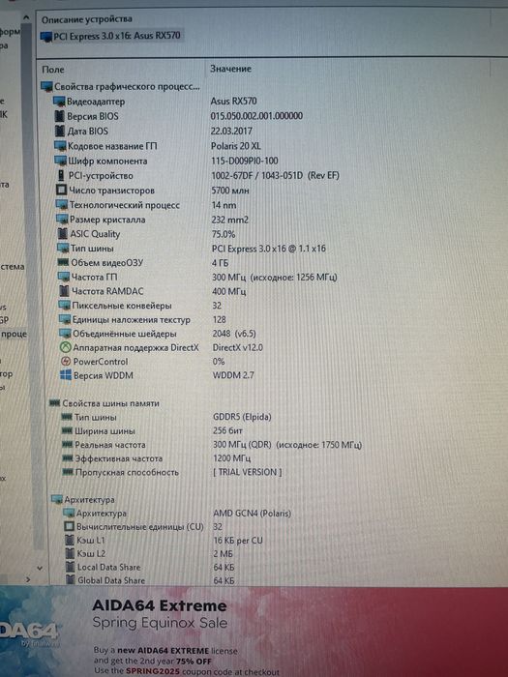Select the GDDR5 (Elpida) value
The image size is (508, 677).
(242, 417)
